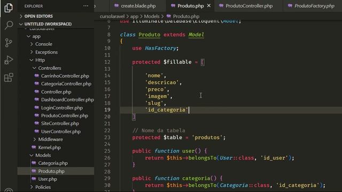The image size is (342, 192).
Task: Open SiteController.php in the explorer
Action: [x=60, y=123]
